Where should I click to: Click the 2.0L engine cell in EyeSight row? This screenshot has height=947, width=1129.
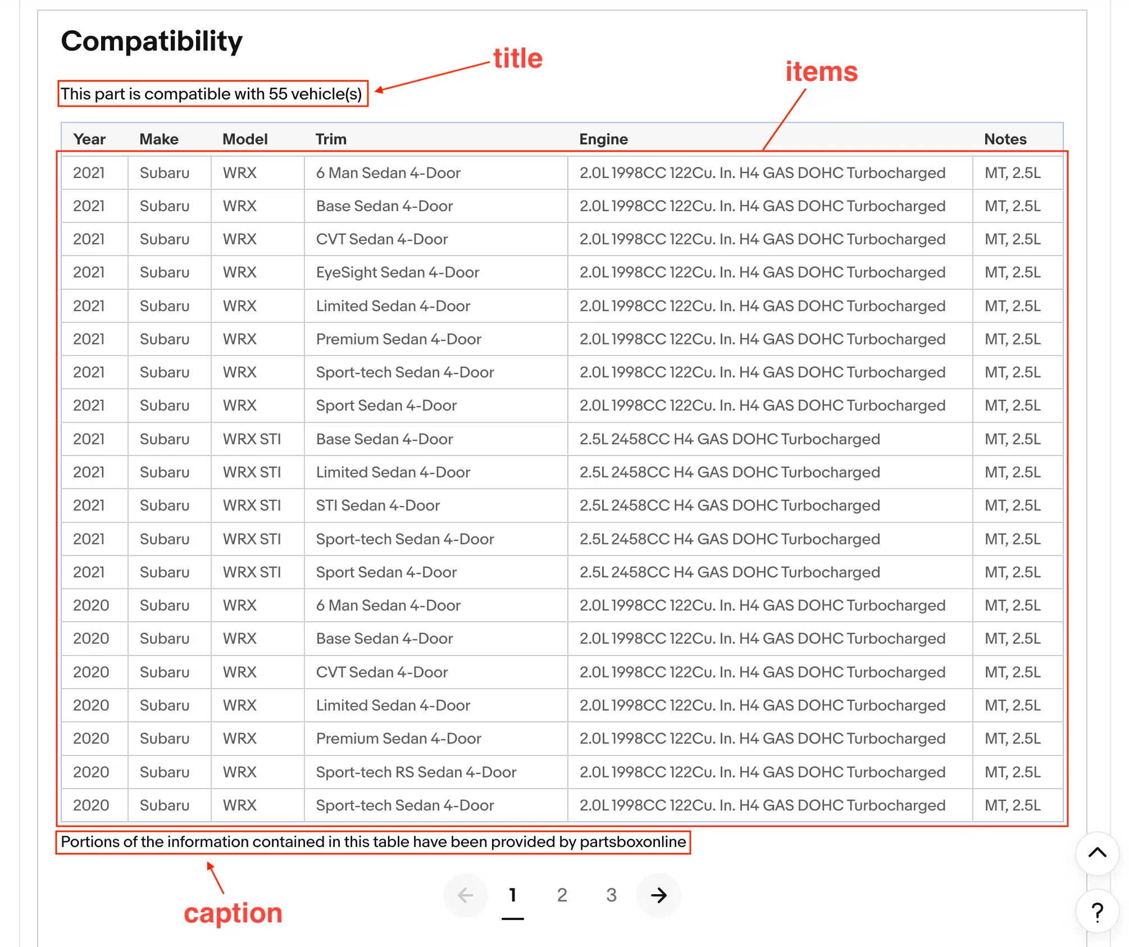(770, 272)
